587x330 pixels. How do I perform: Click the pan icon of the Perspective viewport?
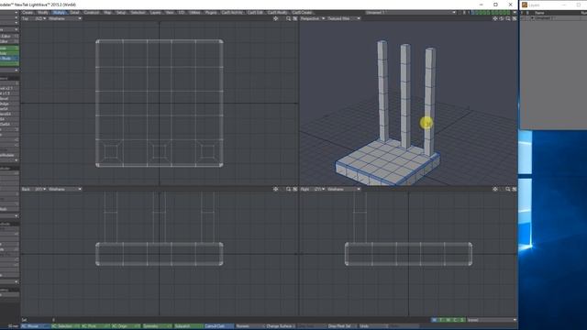coord(495,18)
